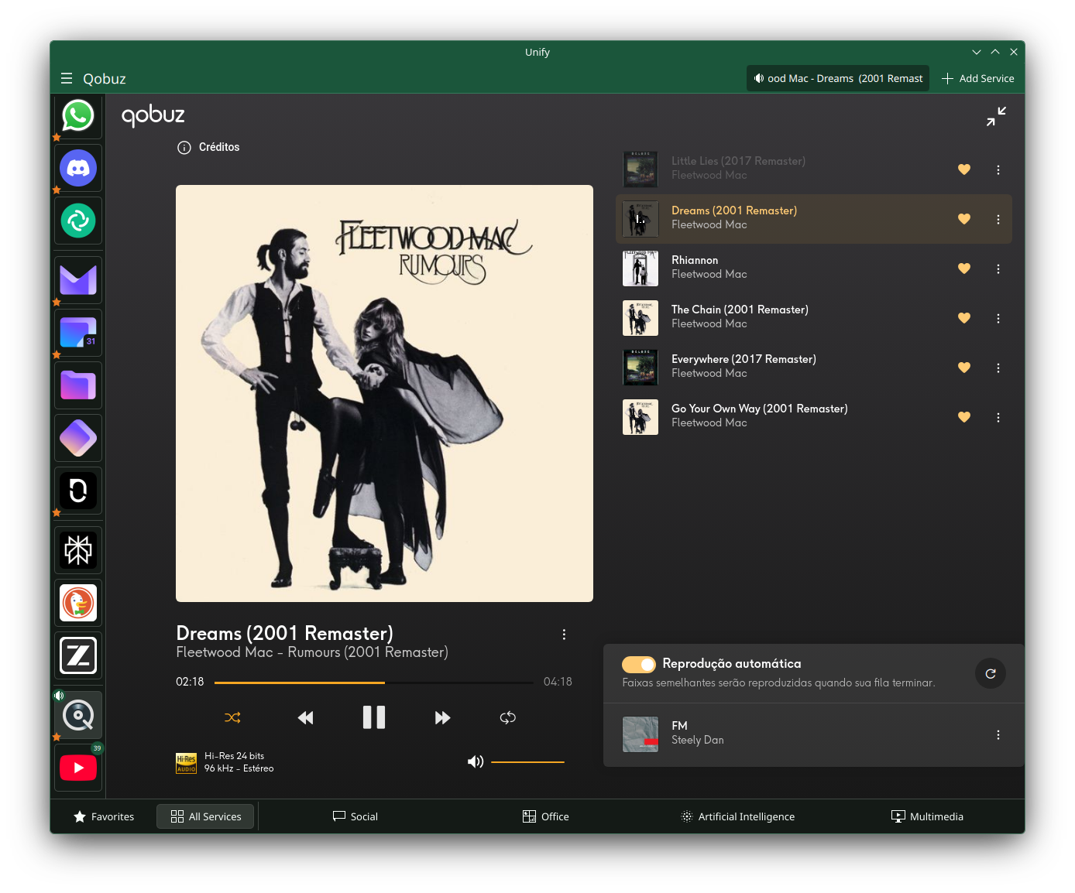
Task: Open Fleetwood Mac – Rumours album link
Action: (x=312, y=652)
